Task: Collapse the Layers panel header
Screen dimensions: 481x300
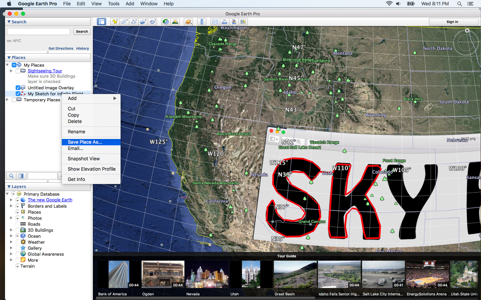Action: tap(9, 187)
